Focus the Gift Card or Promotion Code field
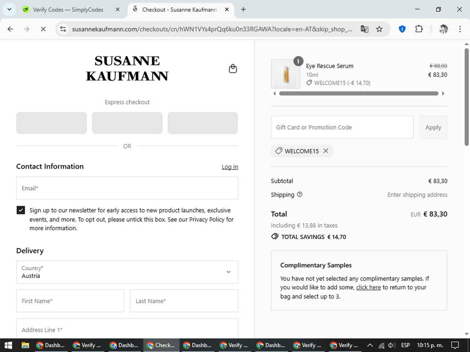470x352 pixels. [342, 127]
